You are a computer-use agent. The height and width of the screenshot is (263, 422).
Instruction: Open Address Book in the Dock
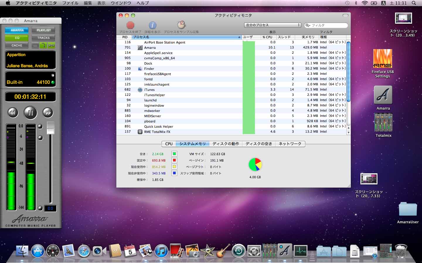[115, 251]
